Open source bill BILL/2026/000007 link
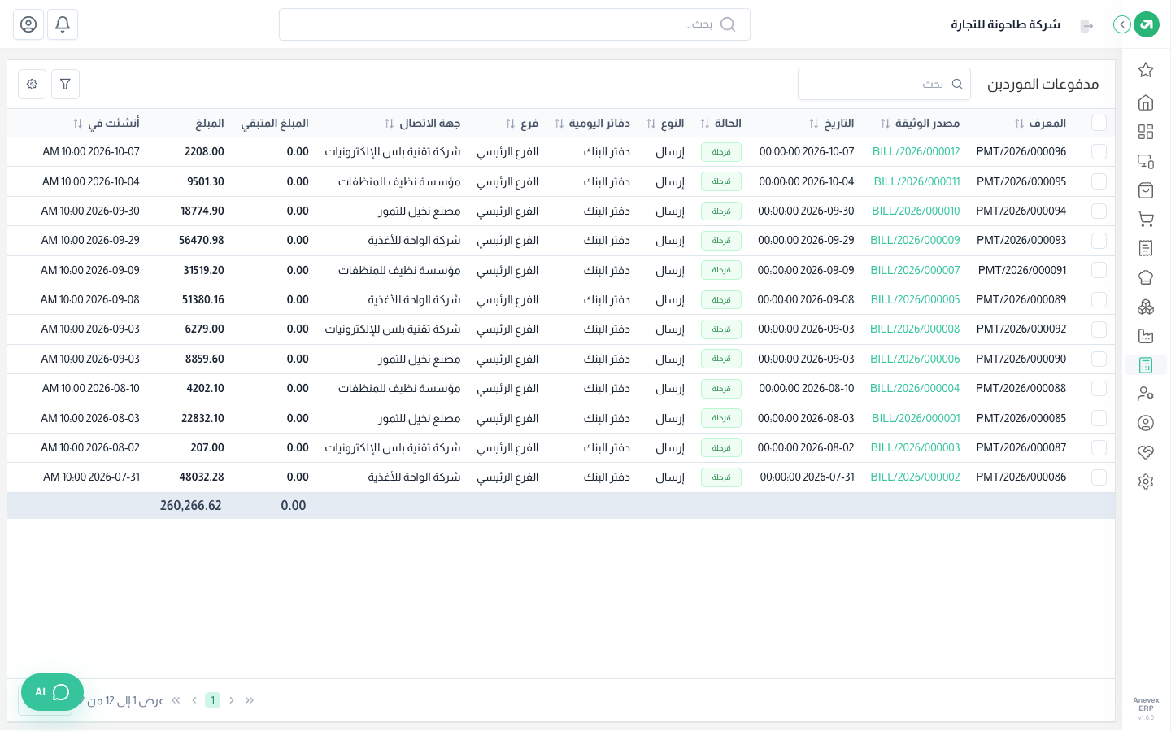 pos(915,270)
